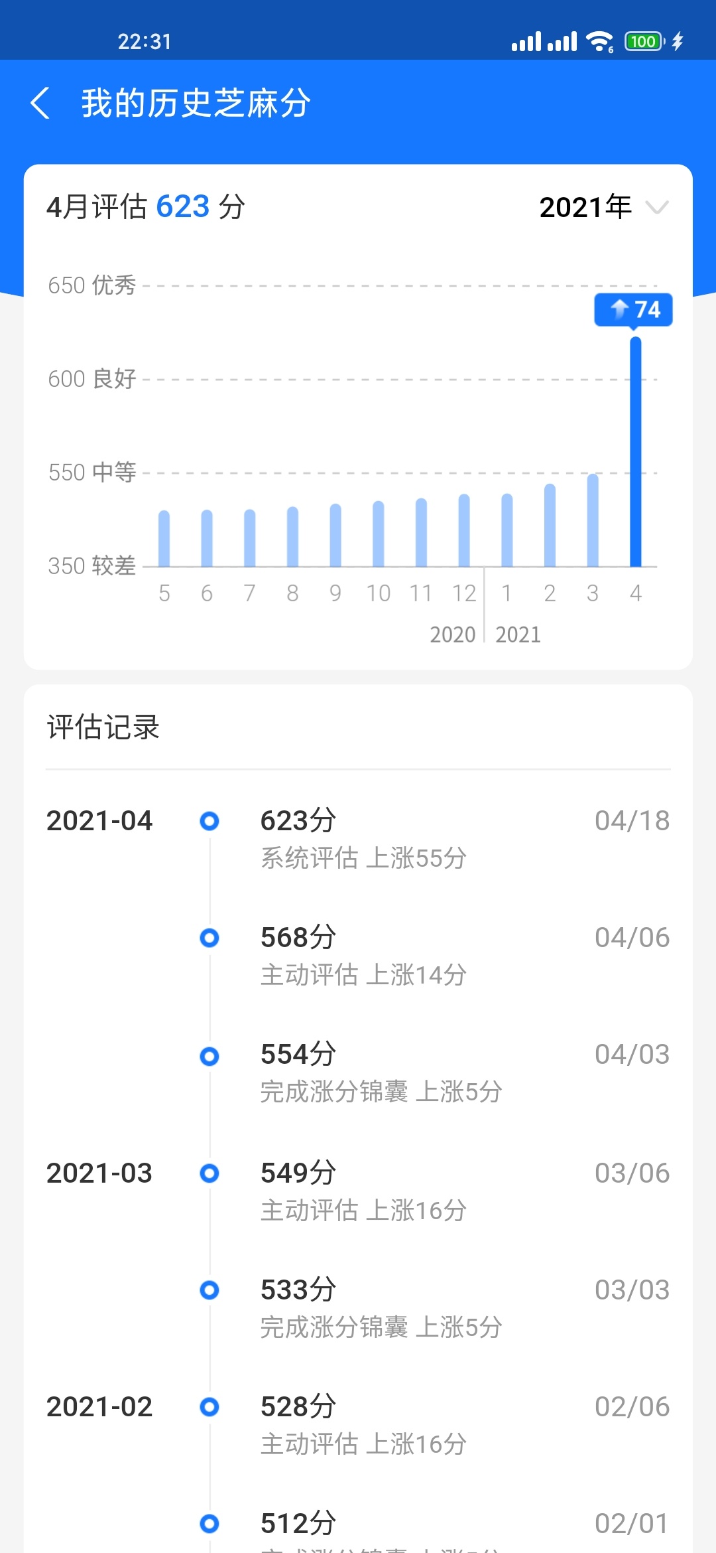This screenshot has height=1553, width=716.
Task: Tap the back arrow icon
Action: 40,104
